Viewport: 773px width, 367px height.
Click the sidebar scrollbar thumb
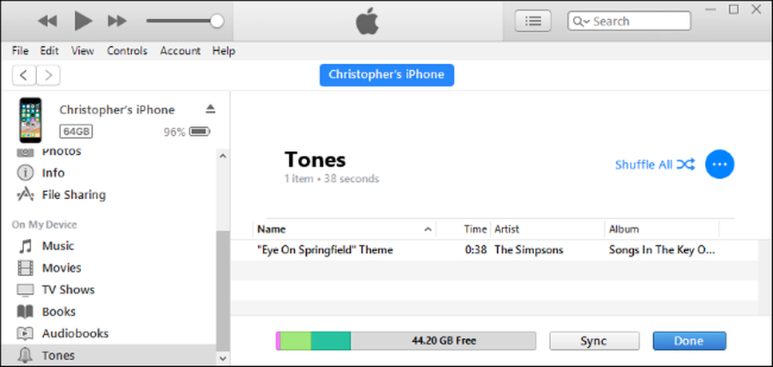(x=223, y=291)
